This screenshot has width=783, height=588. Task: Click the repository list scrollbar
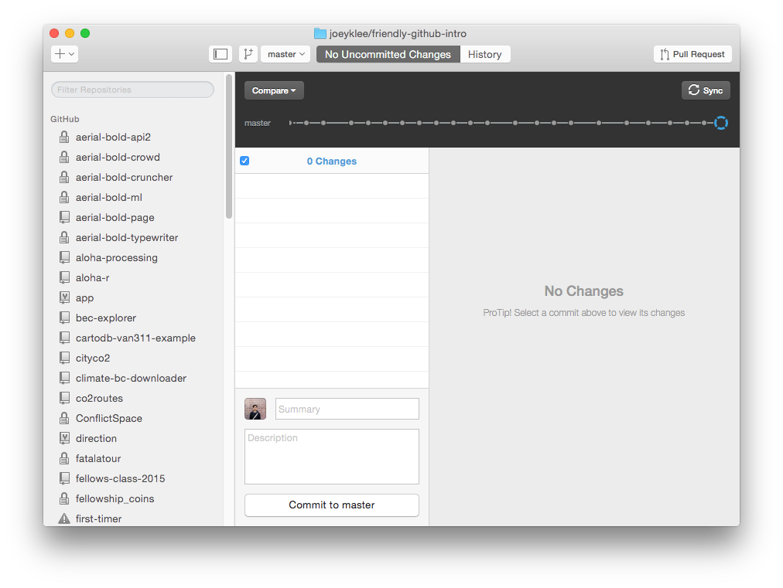[229, 146]
